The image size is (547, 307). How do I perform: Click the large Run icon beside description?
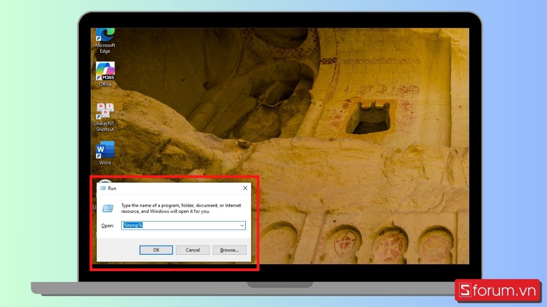[x=108, y=208]
